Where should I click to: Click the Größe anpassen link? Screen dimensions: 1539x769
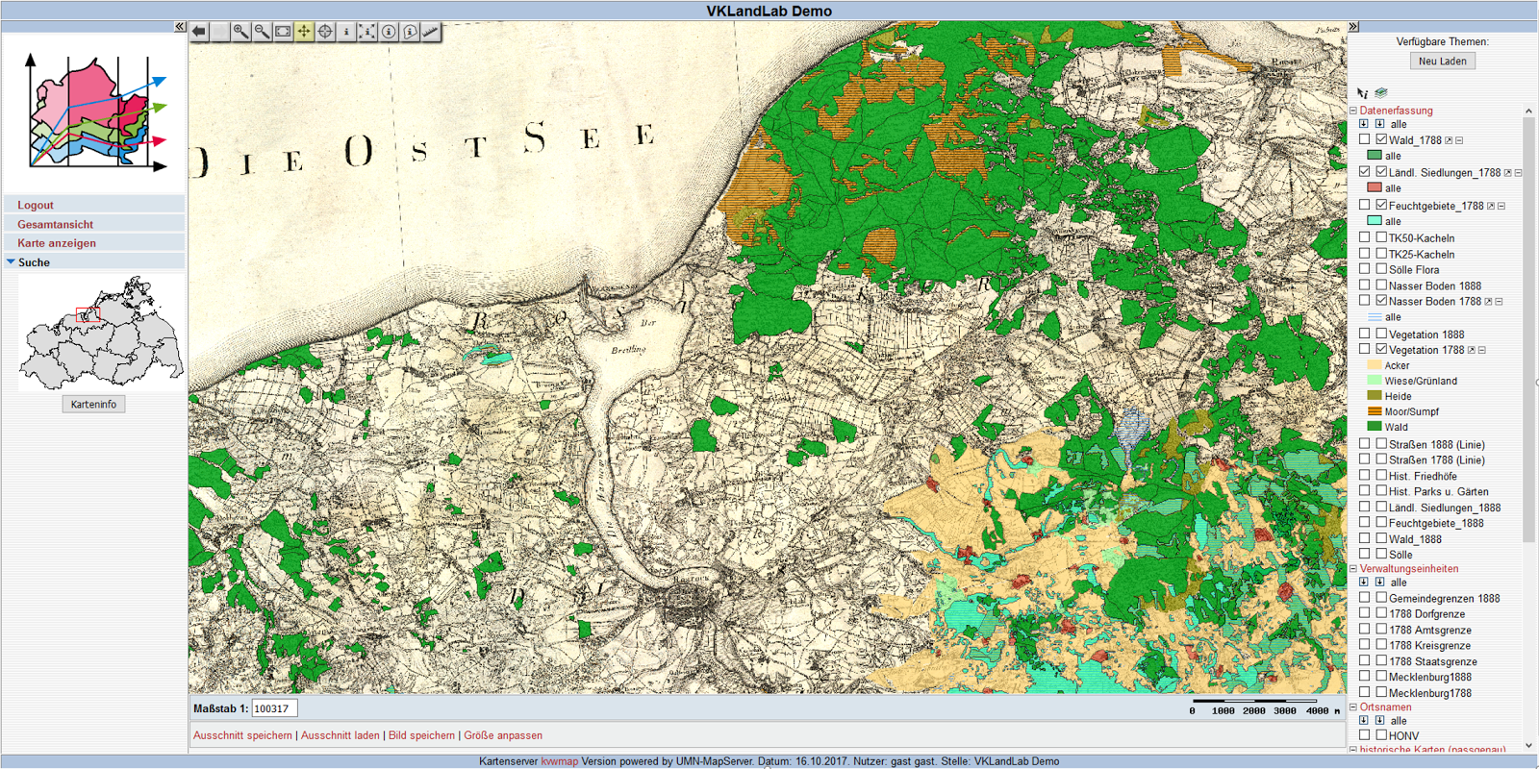(x=503, y=735)
